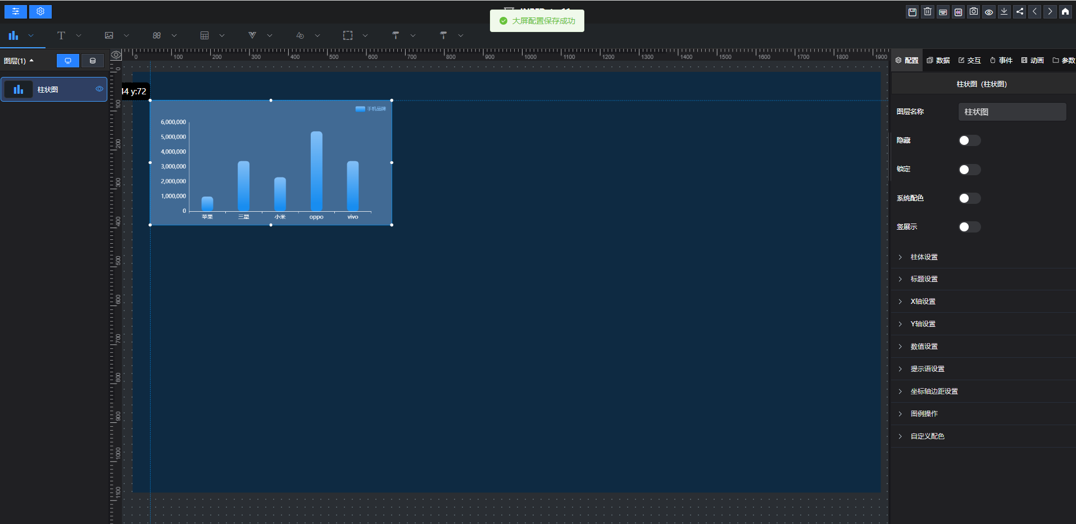Screen dimensions: 1076x524
Task: Take a screenshot with the camera icon
Action: 974,12
